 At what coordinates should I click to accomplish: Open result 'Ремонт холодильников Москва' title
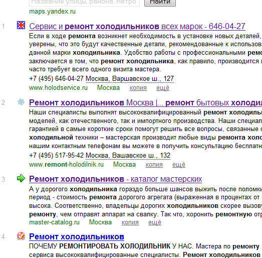click(146, 102)
